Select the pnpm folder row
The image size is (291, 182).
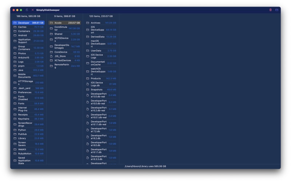(28, 66)
